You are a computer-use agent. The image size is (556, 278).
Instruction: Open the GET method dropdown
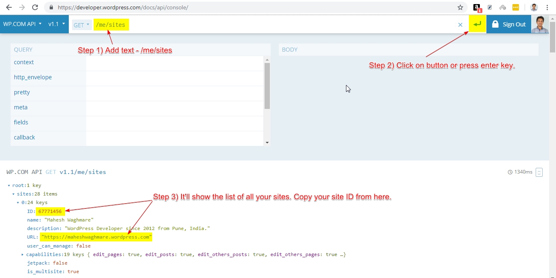(81, 25)
